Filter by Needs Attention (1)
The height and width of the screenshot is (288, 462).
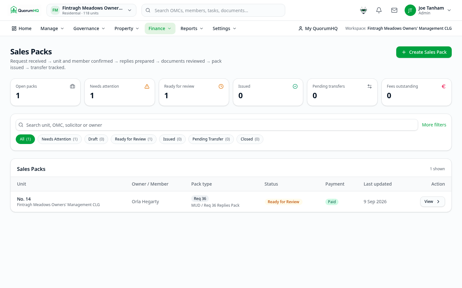[60, 139]
